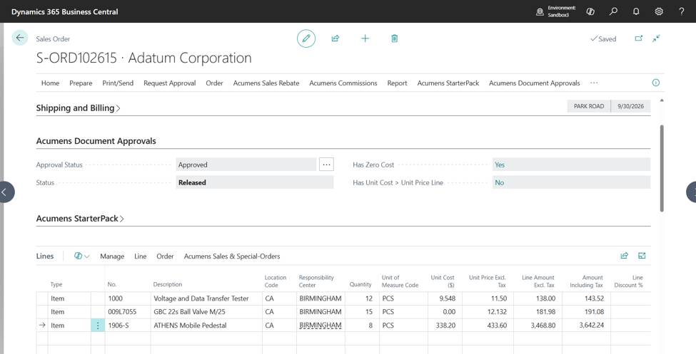Open the Home menu
Viewport: 696px width, 354px height.
50,83
